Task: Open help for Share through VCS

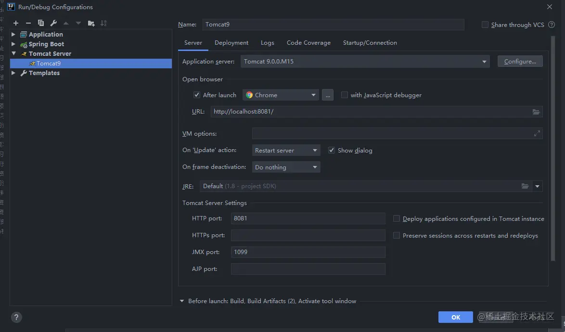Action: 552,25
